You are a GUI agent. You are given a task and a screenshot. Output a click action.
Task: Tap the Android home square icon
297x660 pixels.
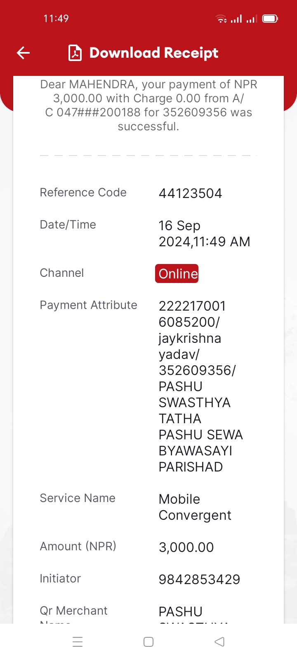148,642
